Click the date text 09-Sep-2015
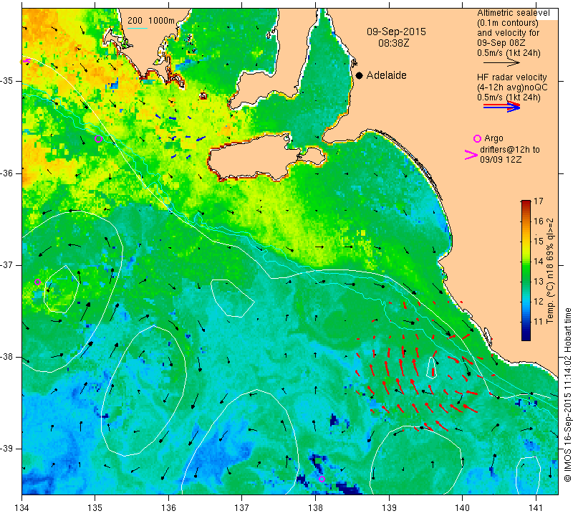The width and height of the screenshot is (573, 516). click(x=396, y=32)
